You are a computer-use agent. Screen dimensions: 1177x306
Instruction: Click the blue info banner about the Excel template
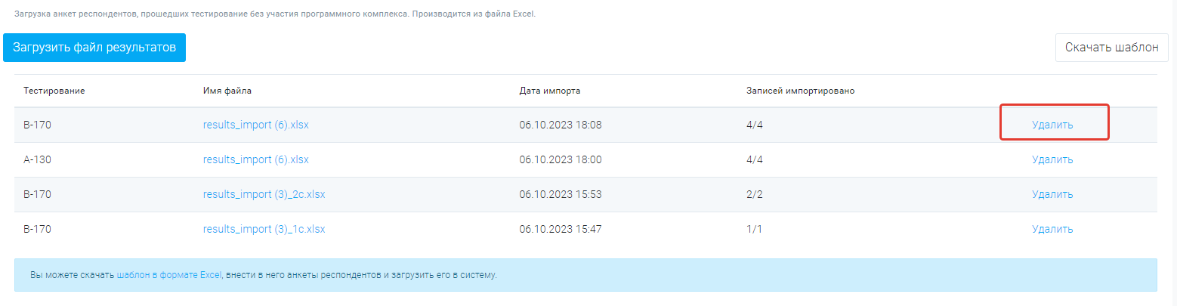tap(585, 275)
